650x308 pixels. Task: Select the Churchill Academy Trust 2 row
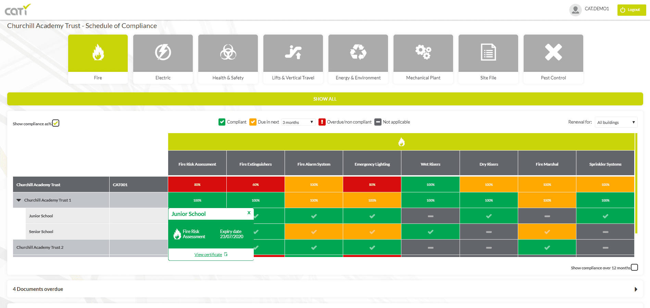pyautogui.click(x=61, y=247)
